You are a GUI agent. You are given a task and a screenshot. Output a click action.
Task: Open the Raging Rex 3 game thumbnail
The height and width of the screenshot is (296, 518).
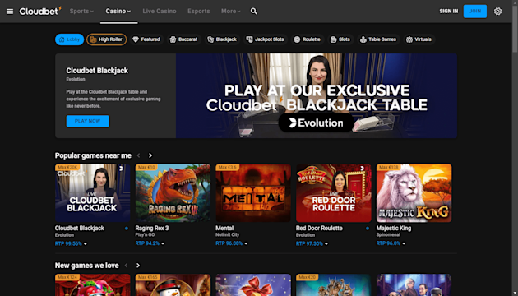(173, 193)
